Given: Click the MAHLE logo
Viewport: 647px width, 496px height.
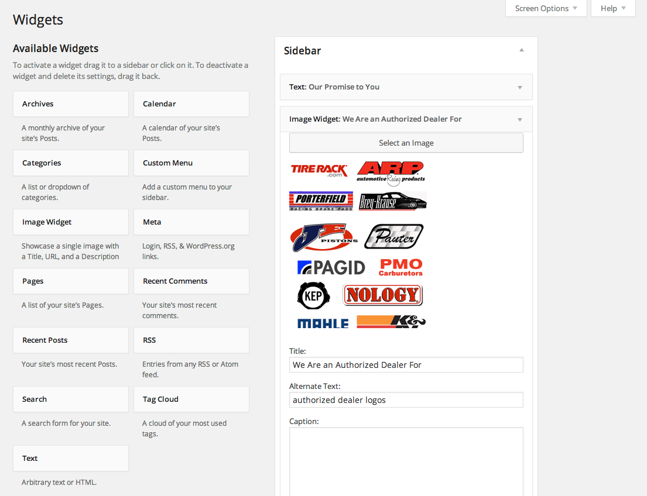Looking at the screenshot, I should tap(322, 322).
